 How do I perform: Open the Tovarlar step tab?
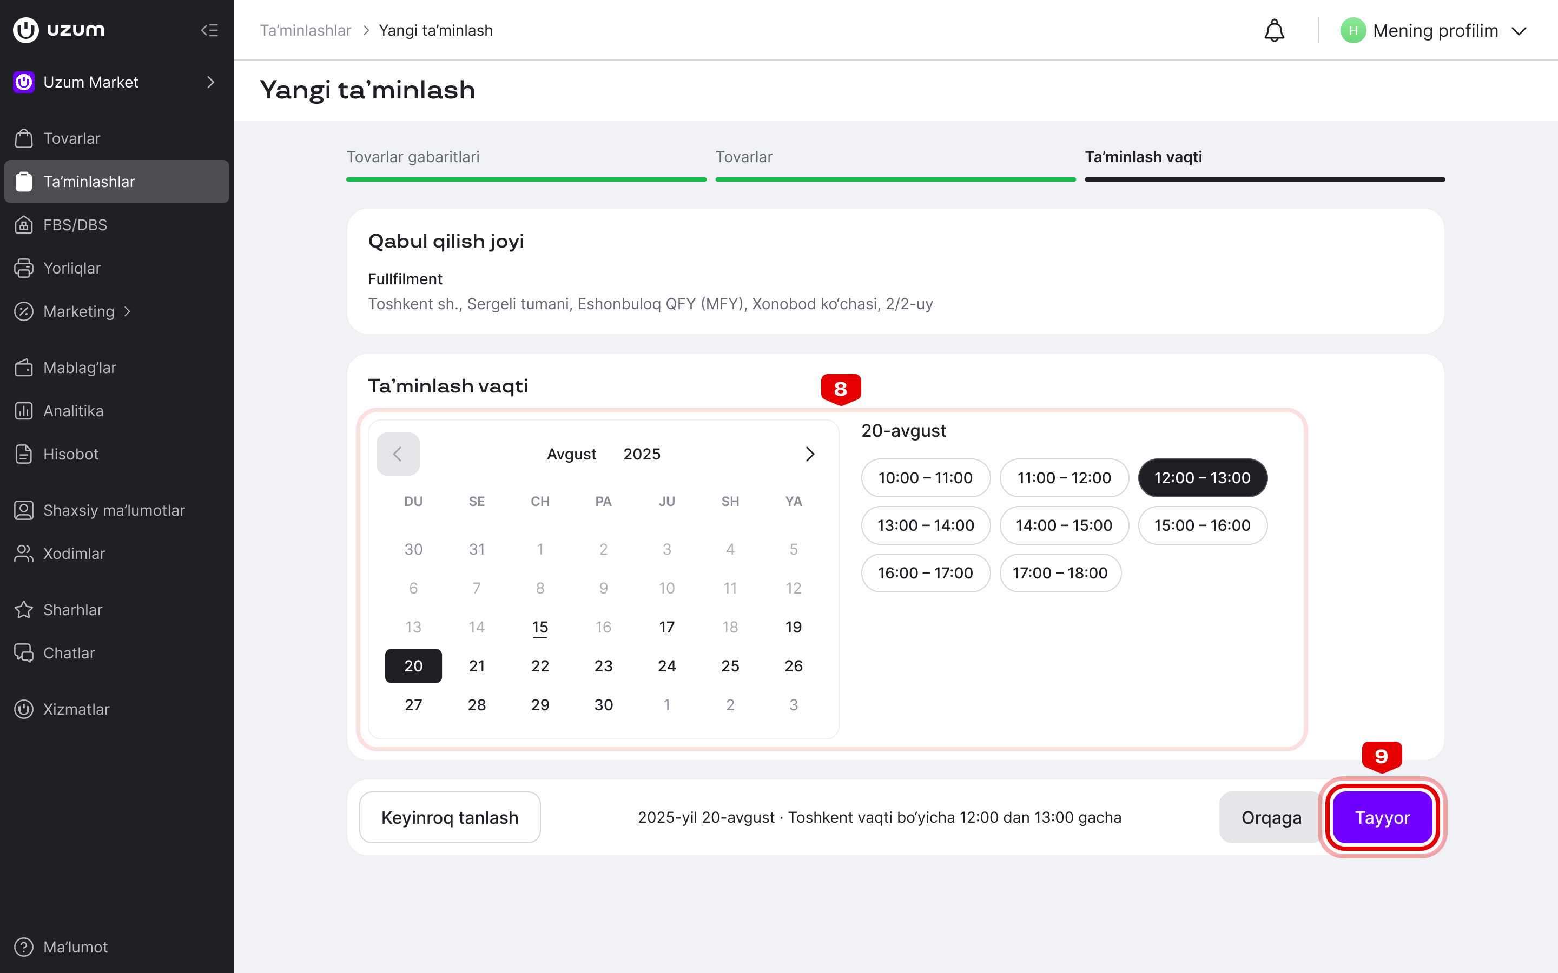coord(895,164)
